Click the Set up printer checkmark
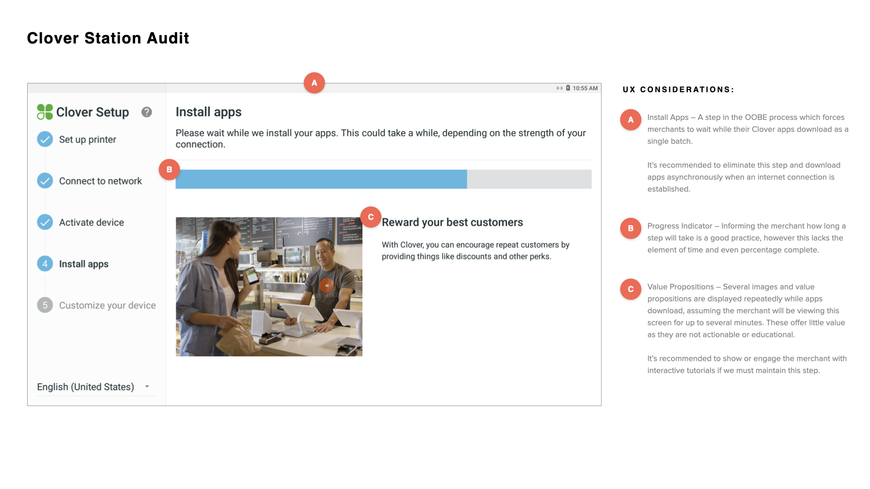870x489 pixels. click(45, 139)
